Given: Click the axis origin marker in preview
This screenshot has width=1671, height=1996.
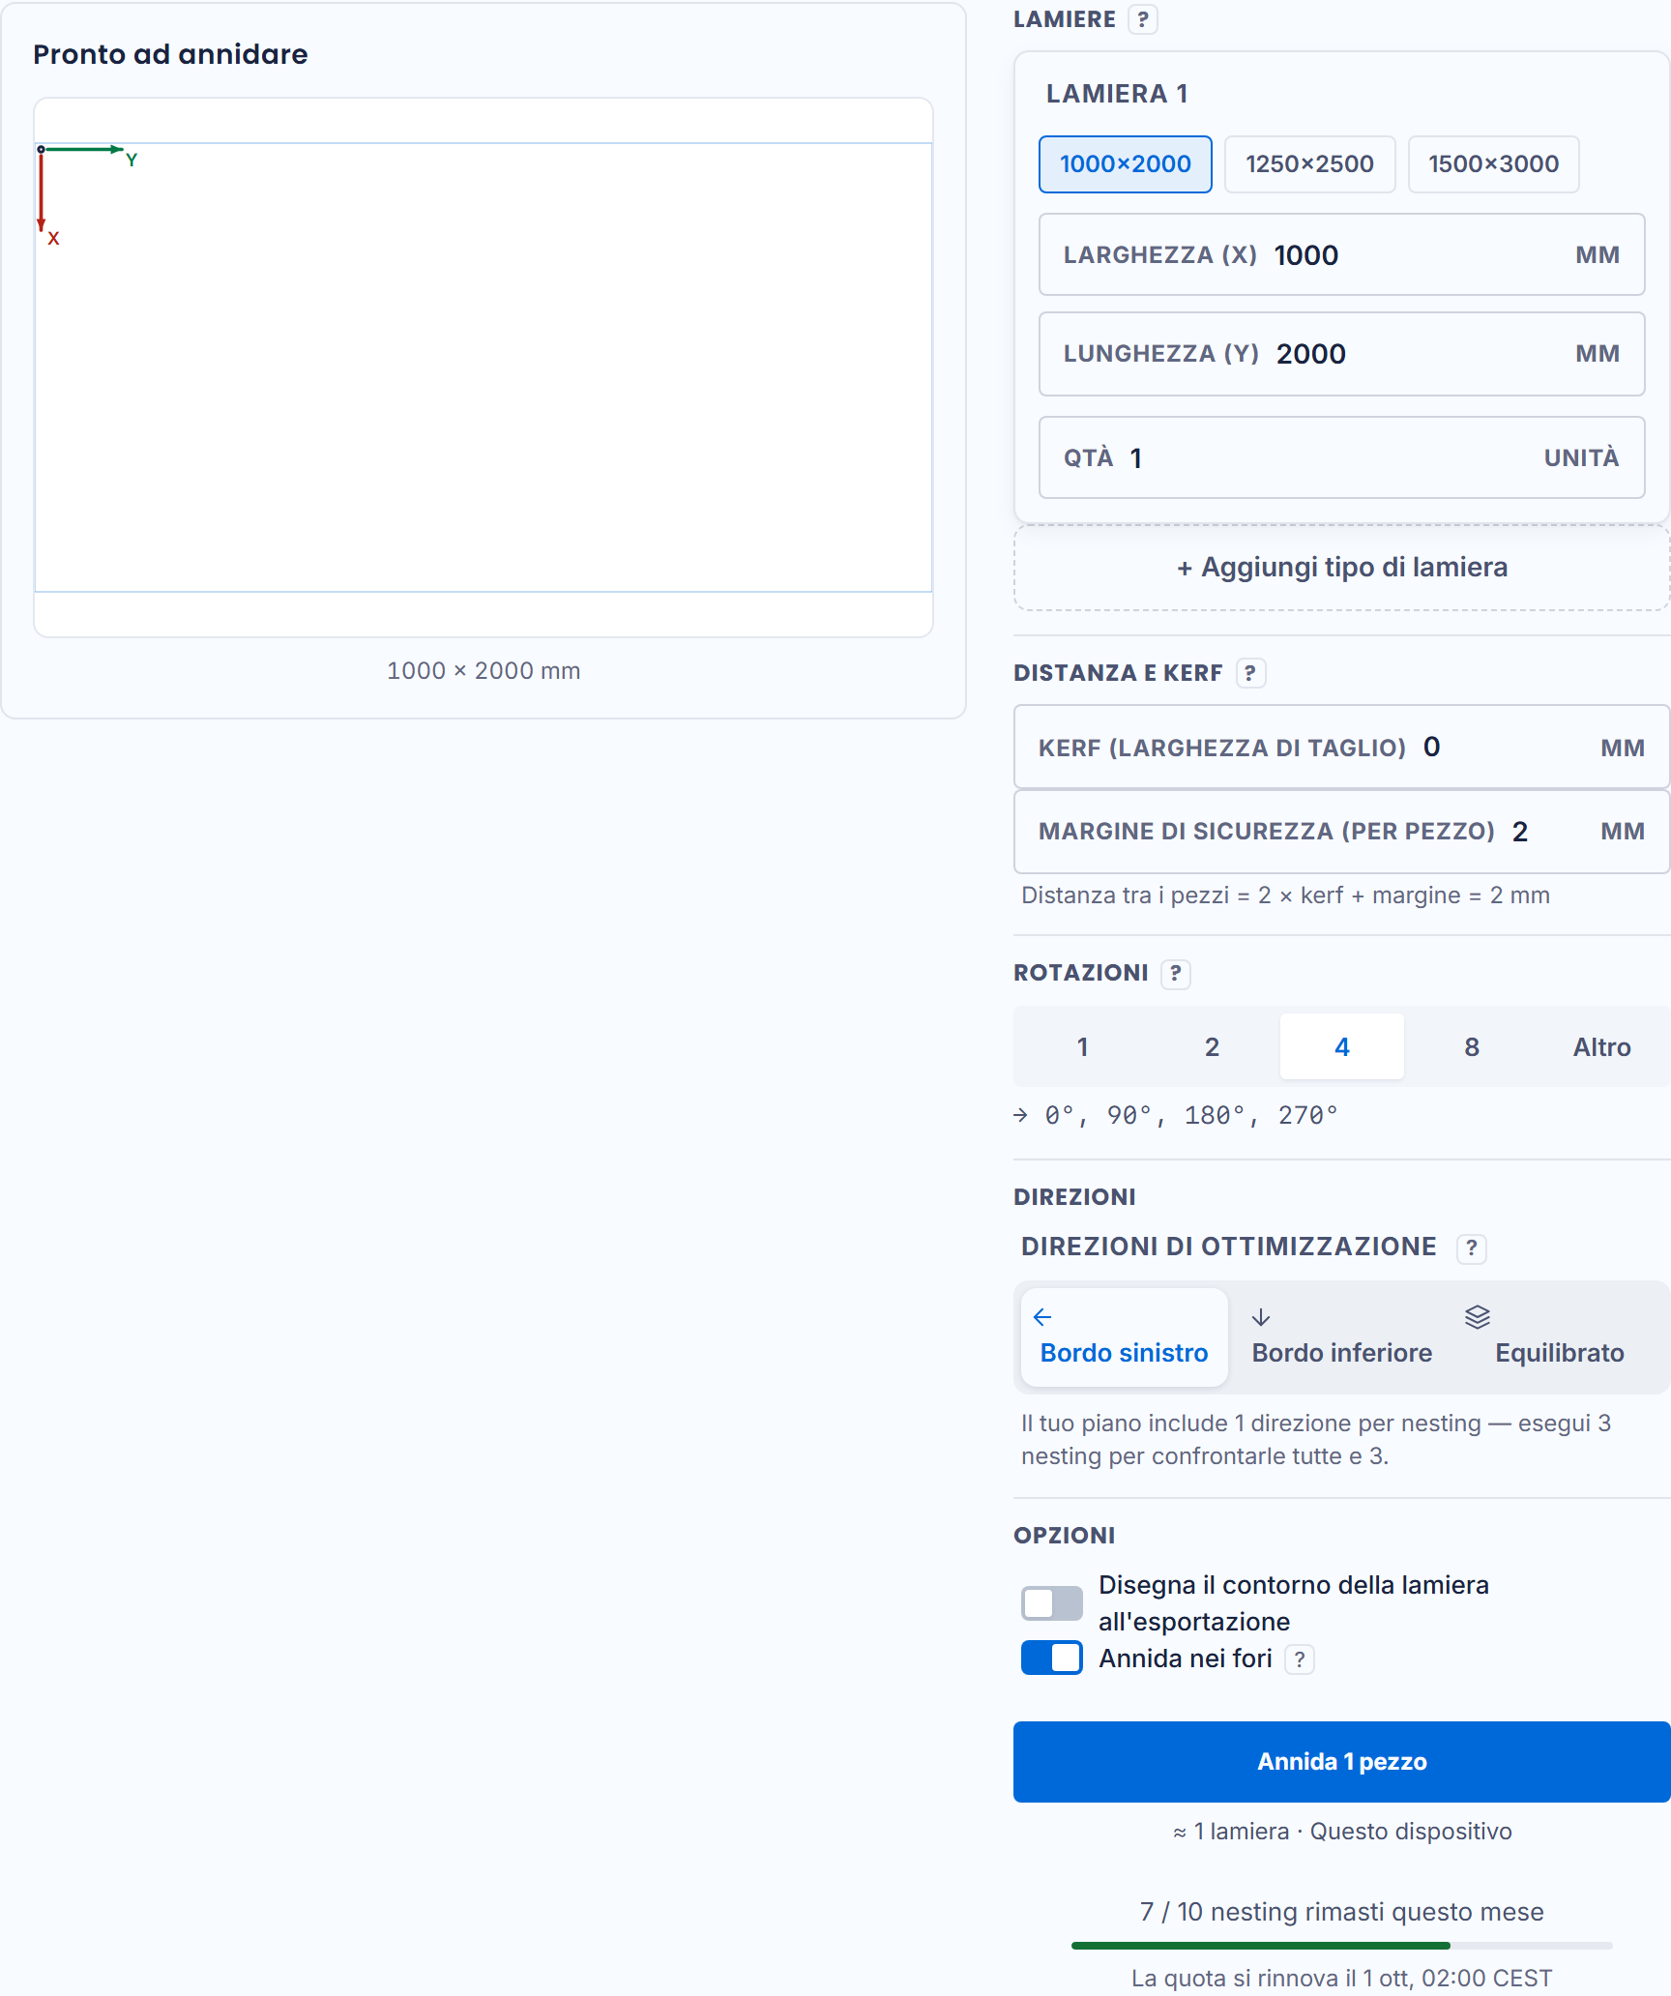Looking at the screenshot, I should (42, 149).
